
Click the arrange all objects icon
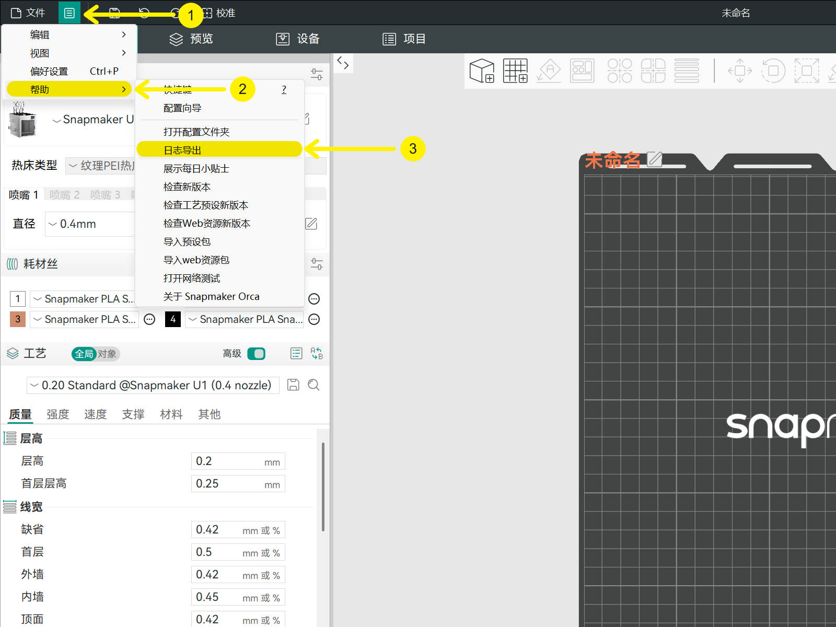[582, 71]
